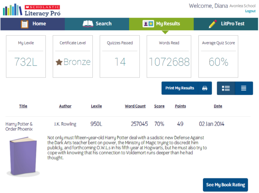
Task: Click the Welcome, Diana greeting
Action: pyautogui.click(x=208, y=6)
